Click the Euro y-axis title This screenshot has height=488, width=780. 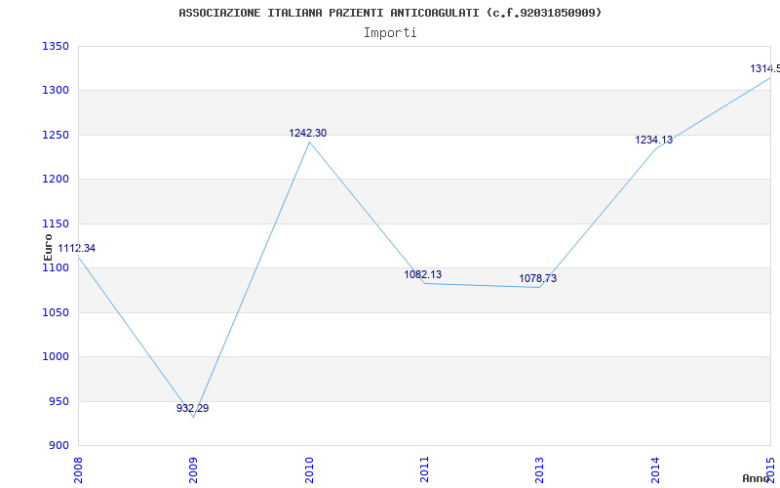pyautogui.click(x=48, y=247)
